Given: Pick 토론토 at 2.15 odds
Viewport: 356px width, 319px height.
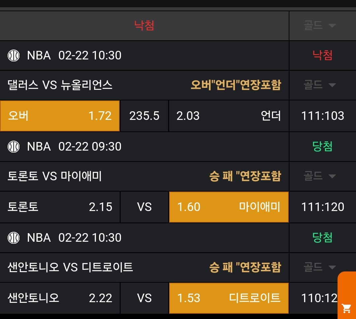Looking at the screenshot, I should [60, 207].
